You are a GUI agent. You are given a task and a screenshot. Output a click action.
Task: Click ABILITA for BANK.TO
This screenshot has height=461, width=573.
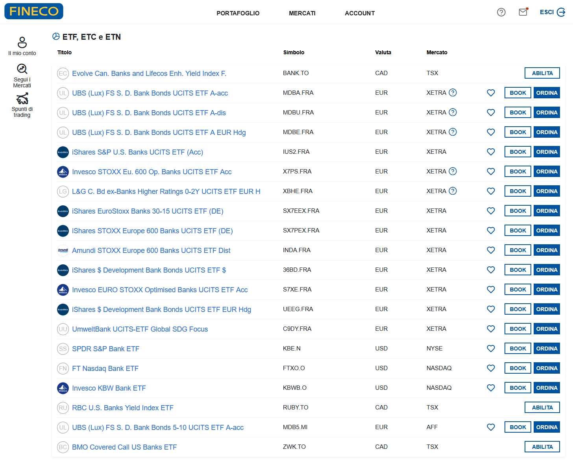542,73
